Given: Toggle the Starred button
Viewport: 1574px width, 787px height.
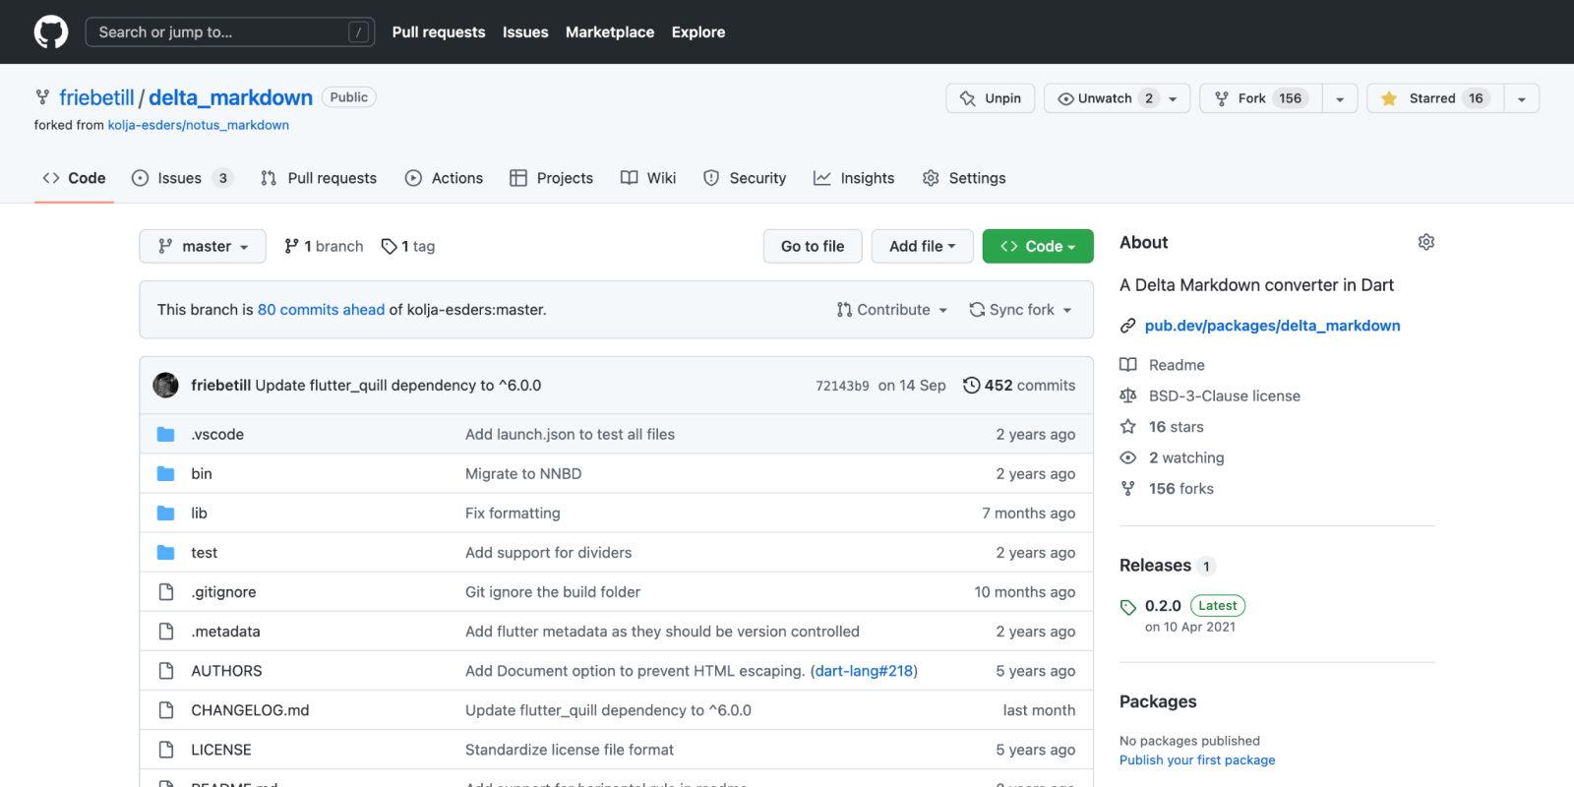Looking at the screenshot, I should click(x=1435, y=98).
